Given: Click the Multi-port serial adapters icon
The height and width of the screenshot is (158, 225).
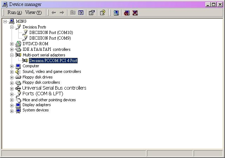Looking at the screenshot, I should [18, 55].
